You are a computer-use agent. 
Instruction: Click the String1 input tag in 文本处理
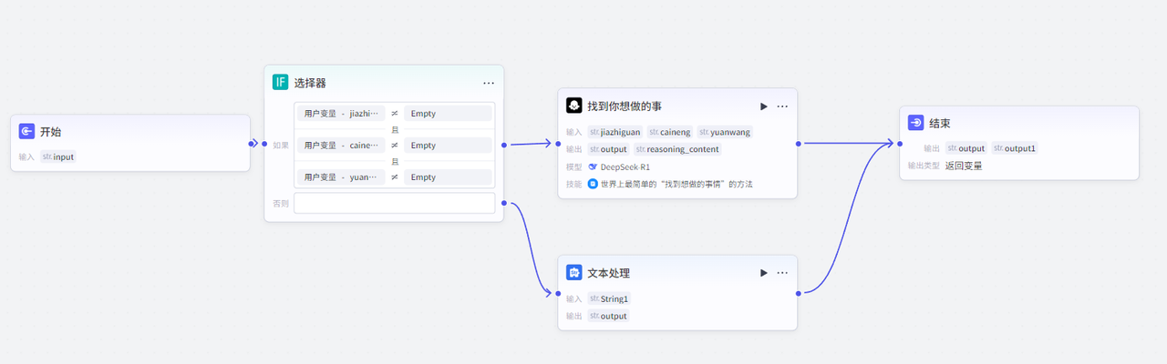(x=609, y=298)
